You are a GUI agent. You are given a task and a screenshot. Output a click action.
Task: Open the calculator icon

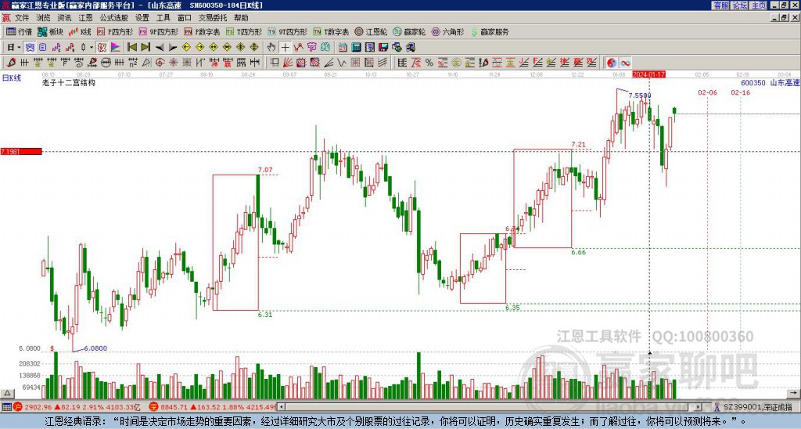point(356,48)
